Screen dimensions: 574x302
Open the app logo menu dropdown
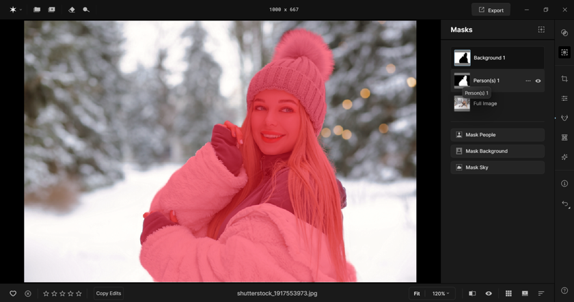[x=15, y=10]
